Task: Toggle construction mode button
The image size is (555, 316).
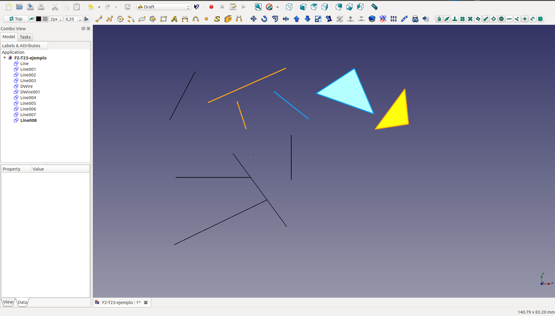Action: pyautogui.click(x=32, y=19)
